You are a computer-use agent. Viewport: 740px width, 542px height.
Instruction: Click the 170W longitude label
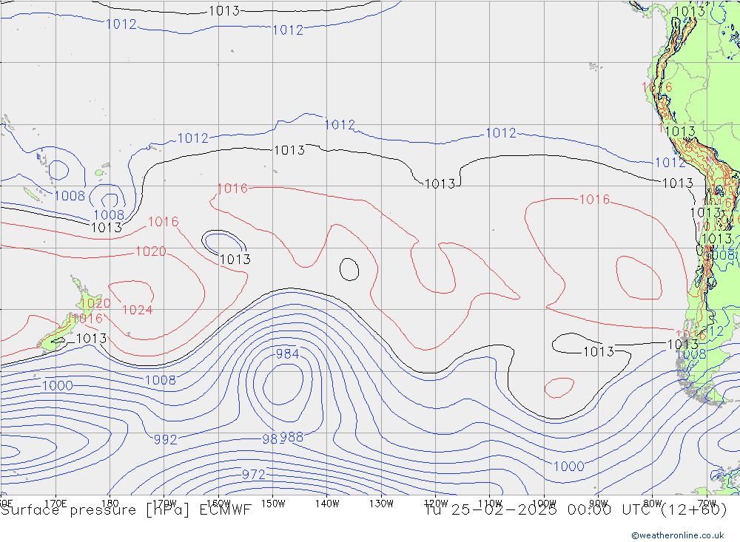[164, 504]
